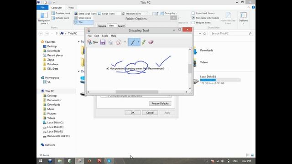This screenshot has height=164, width=292.
Task: Click the scroll-right arrow in Snipping Tool
Action: (x=186, y=92)
